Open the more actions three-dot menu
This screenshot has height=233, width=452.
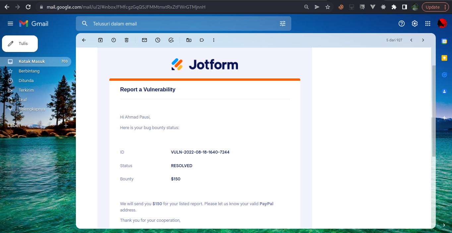pyautogui.click(x=214, y=40)
